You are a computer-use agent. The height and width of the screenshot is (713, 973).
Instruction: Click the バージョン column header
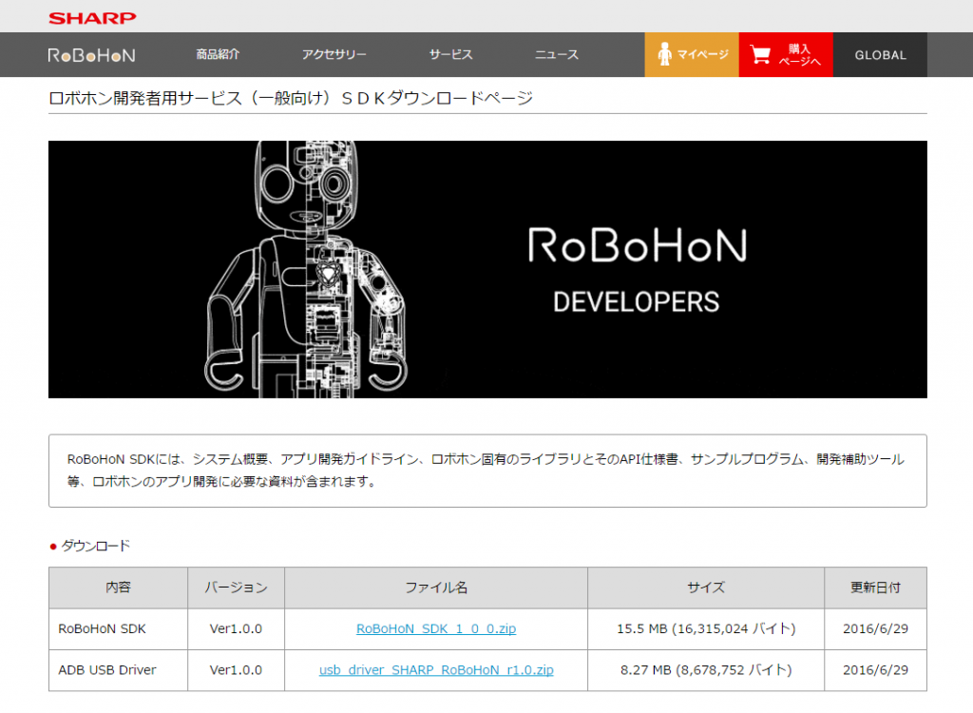click(236, 588)
